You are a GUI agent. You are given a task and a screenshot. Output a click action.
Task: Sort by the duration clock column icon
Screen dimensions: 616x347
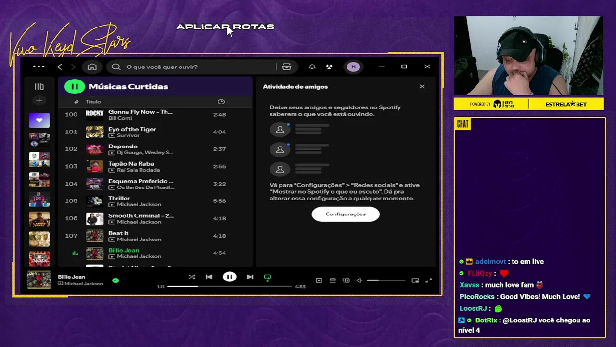pyautogui.click(x=221, y=102)
